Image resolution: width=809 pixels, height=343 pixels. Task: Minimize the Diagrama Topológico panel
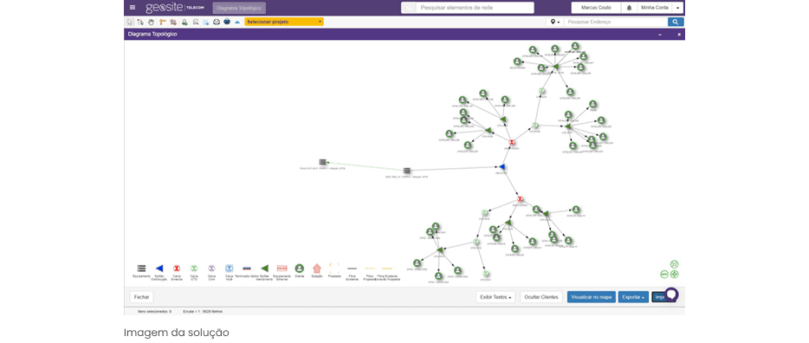(660, 34)
